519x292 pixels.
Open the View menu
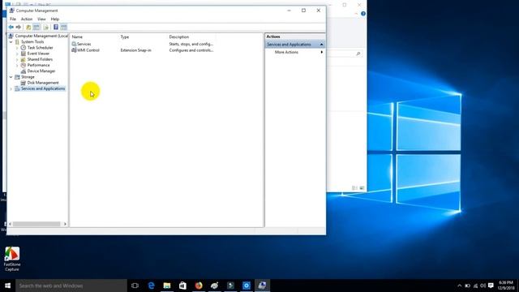[x=41, y=19]
